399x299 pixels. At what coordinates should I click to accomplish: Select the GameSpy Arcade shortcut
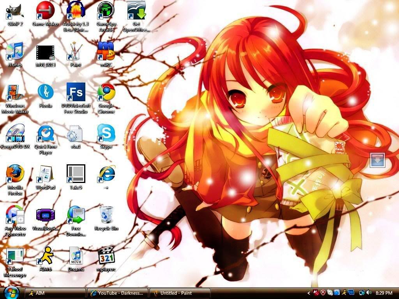click(106, 17)
